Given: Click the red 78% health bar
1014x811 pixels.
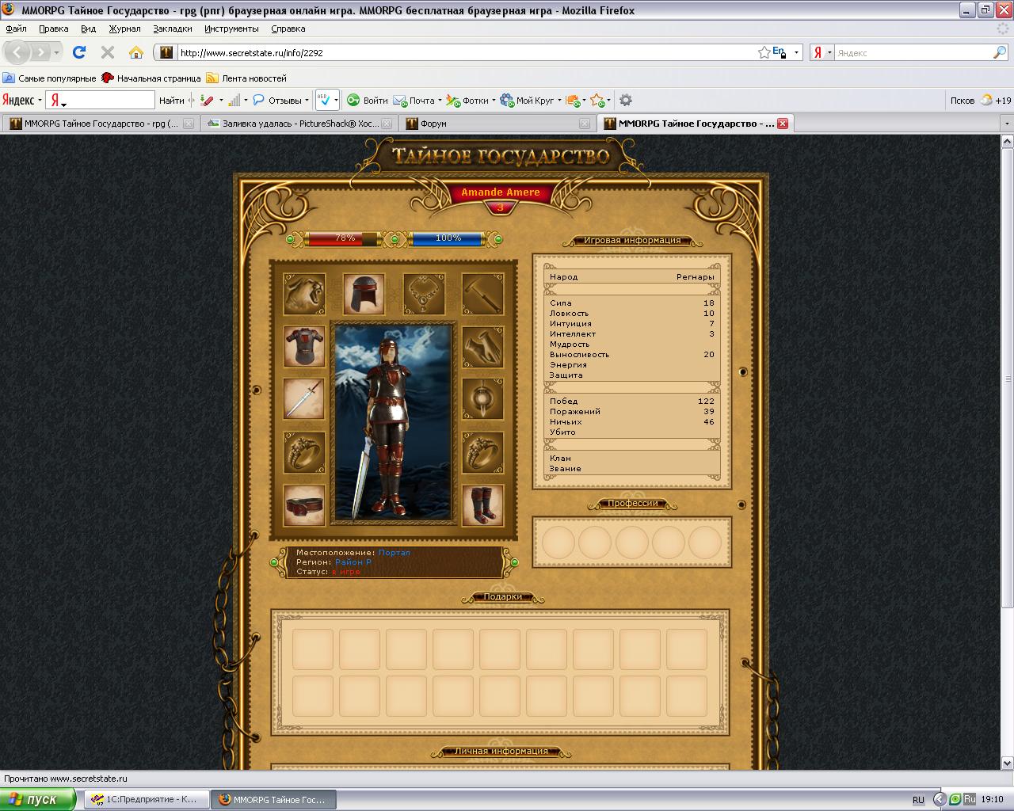Looking at the screenshot, I should pos(345,238).
